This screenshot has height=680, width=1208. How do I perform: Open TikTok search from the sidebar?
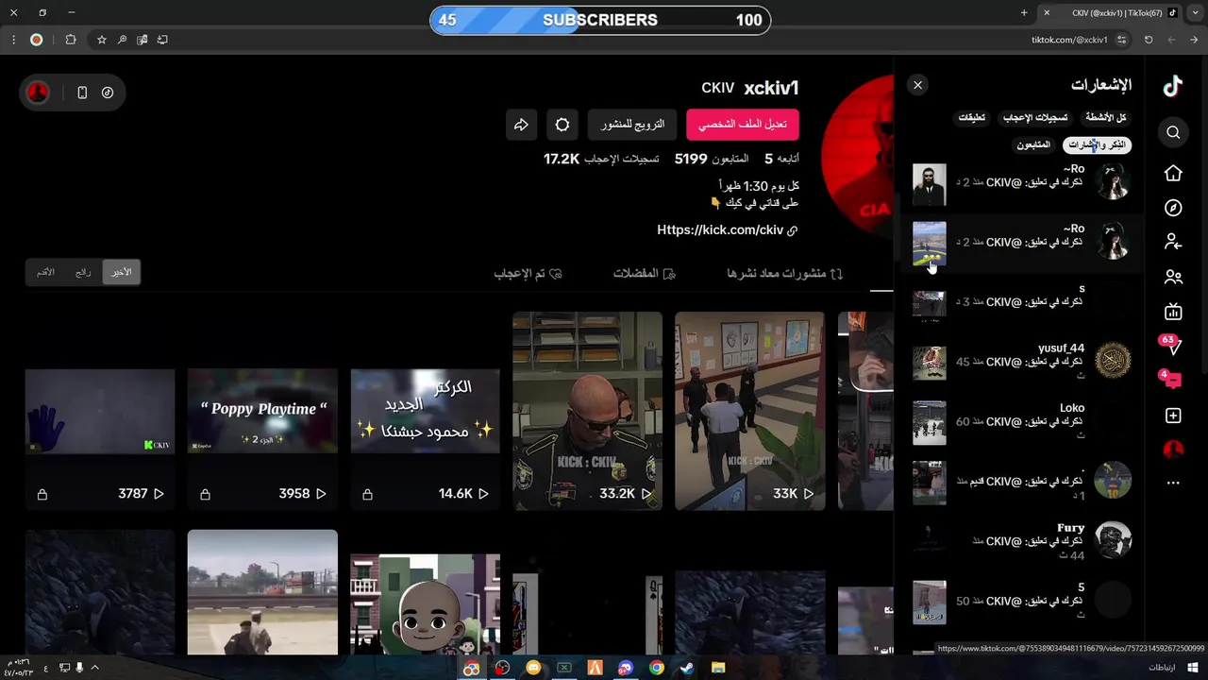pos(1173,132)
